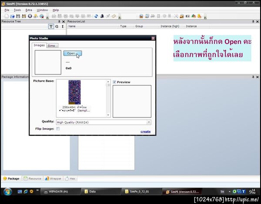The image size is (261, 204).
Task: Switch to the Resource bottom tab
Action: pos(33,178)
